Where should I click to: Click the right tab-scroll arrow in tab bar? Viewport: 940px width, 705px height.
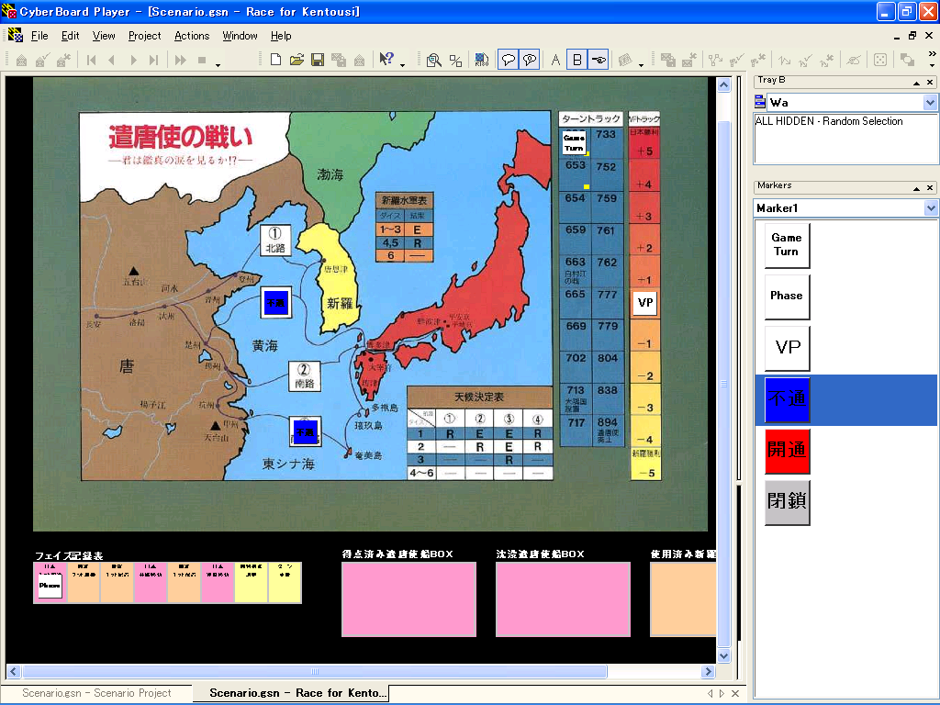click(x=722, y=693)
